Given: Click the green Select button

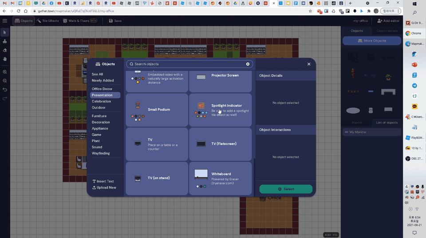Looking at the screenshot, I should pos(286,189).
